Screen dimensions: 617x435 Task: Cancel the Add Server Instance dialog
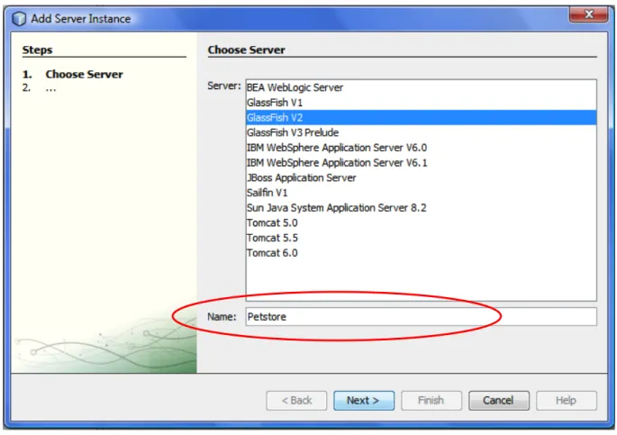(499, 401)
